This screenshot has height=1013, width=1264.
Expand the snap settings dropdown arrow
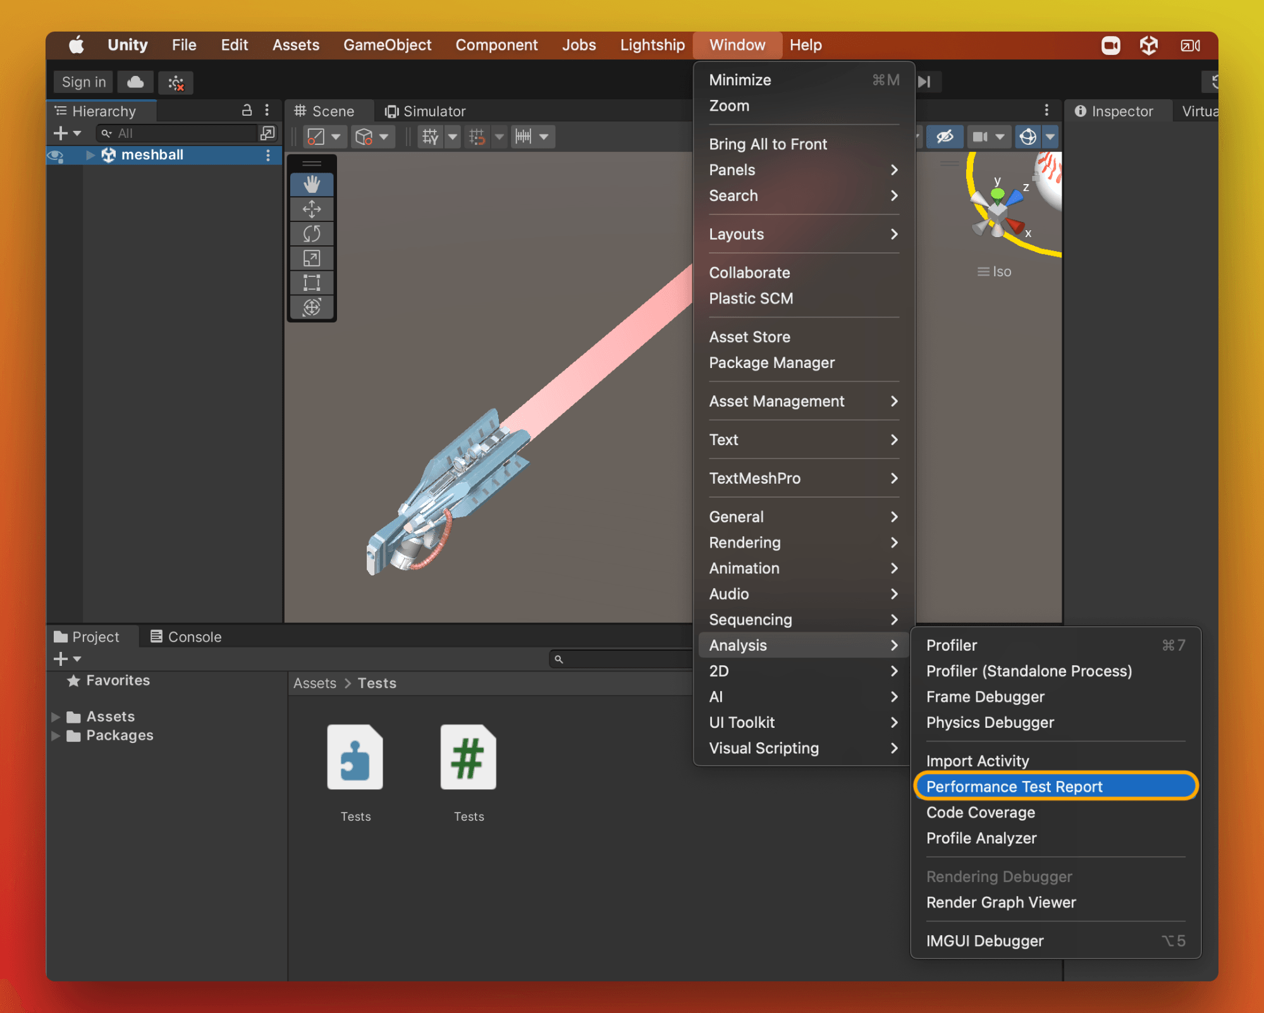point(500,136)
